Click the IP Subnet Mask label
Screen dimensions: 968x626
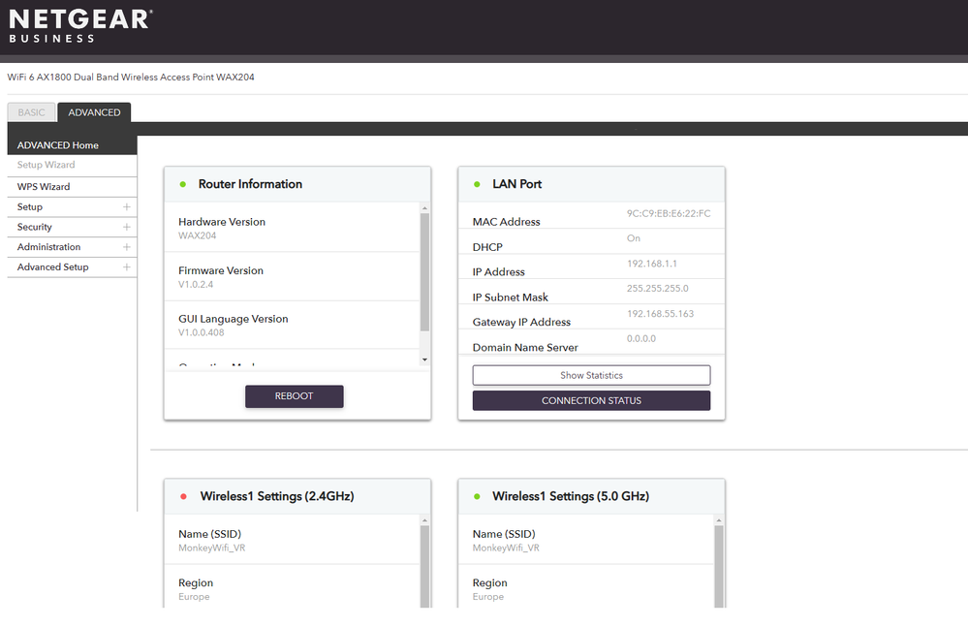(511, 297)
